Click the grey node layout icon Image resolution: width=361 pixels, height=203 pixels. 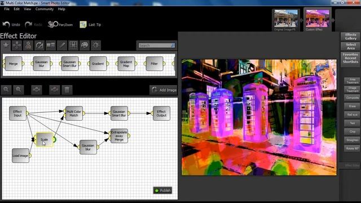pyautogui.click(x=37, y=90)
